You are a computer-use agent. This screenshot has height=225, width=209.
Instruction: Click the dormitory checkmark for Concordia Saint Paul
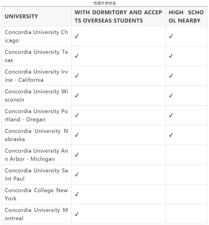tap(77, 175)
